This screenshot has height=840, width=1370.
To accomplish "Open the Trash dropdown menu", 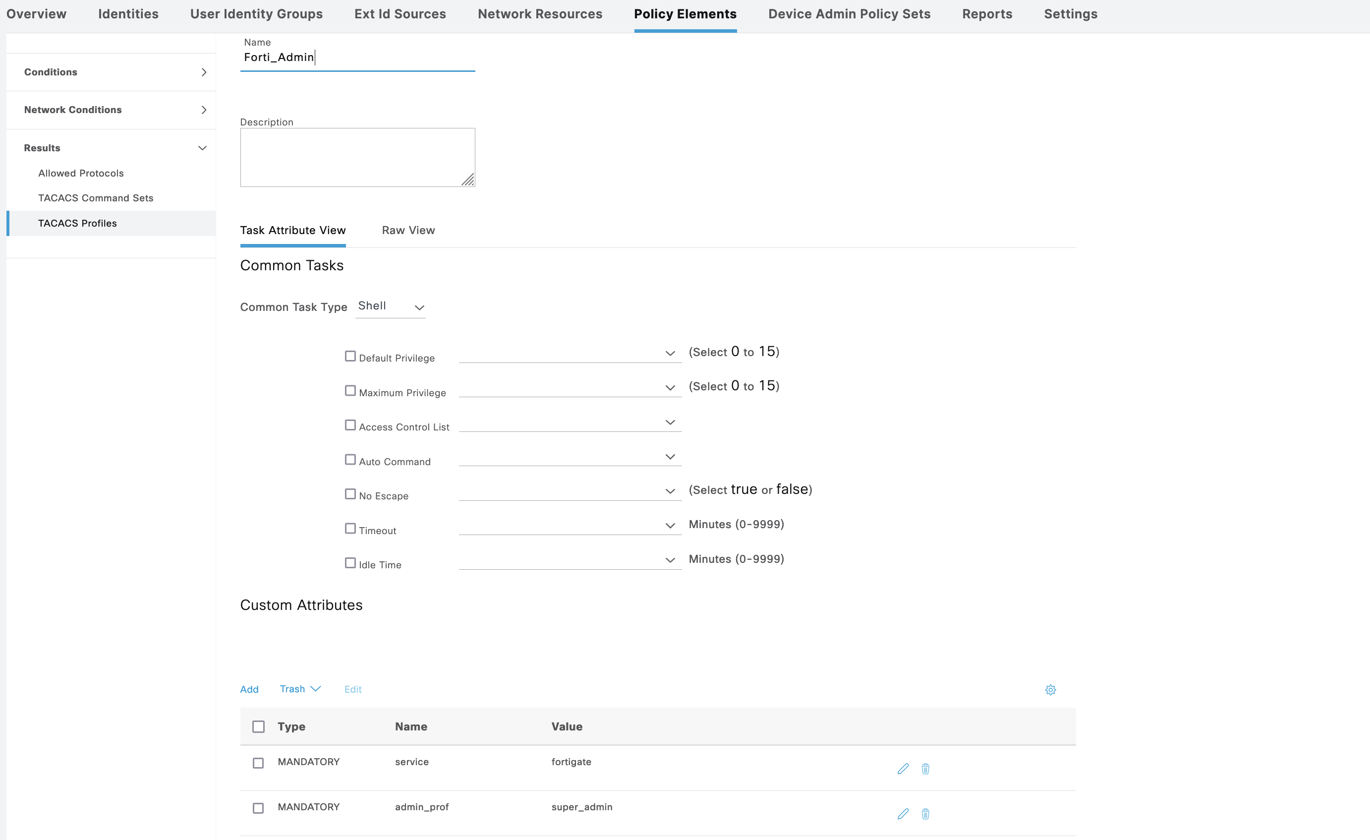I will click(x=300, y=689).
